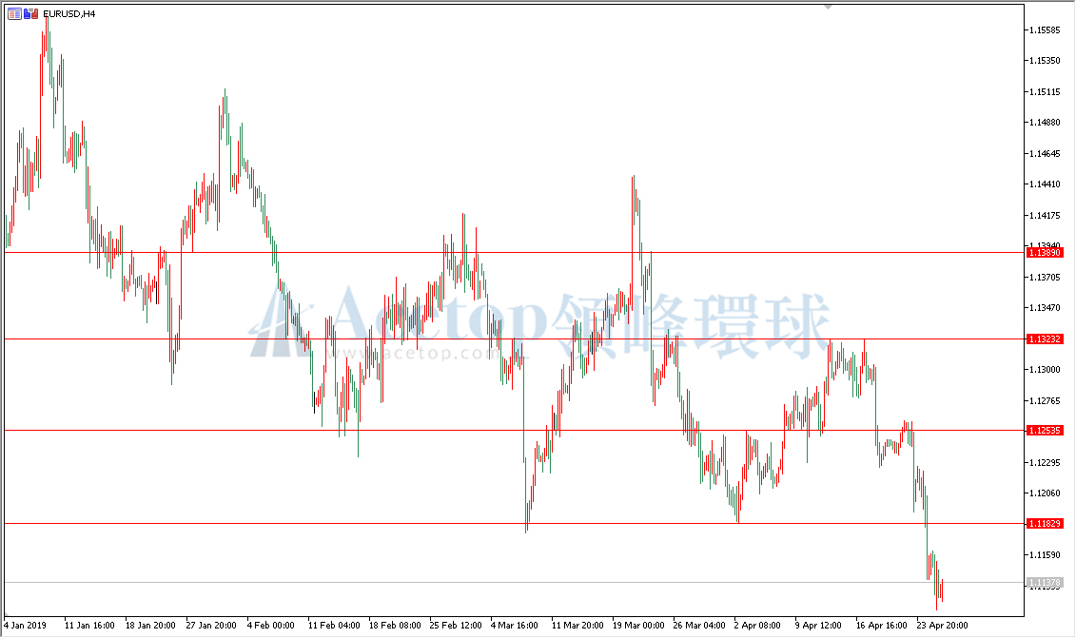Click the 1.14410 price axis label
The width and height of the screenshot is (1076, 638).
point(1045,184)
